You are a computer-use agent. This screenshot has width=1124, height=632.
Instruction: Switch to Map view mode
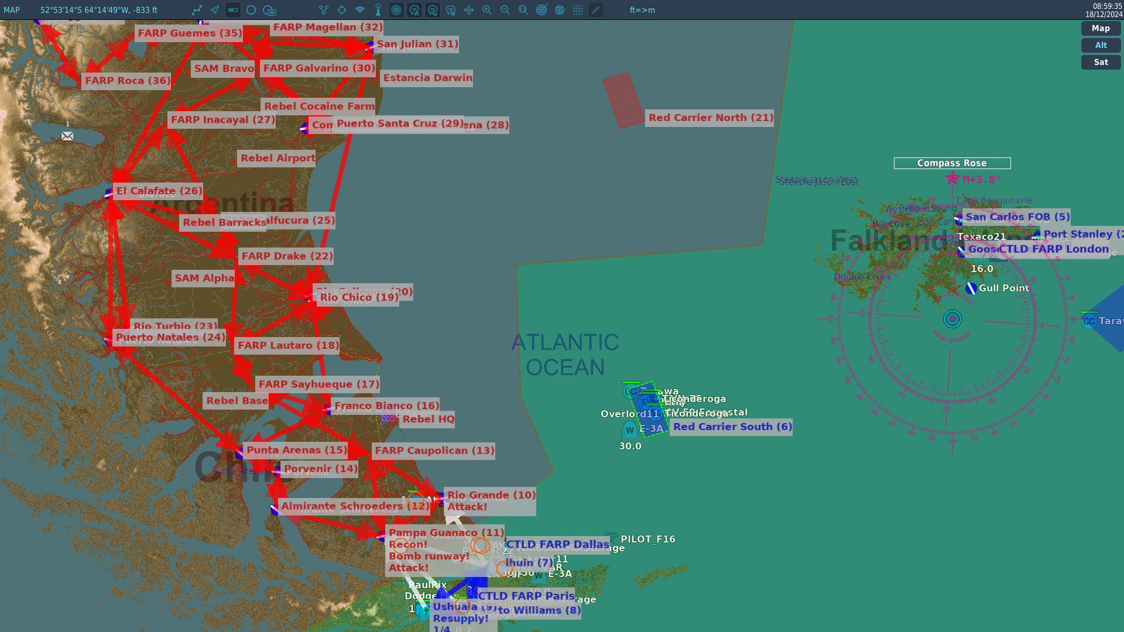pyautogui.click(x=1101, y=28)
